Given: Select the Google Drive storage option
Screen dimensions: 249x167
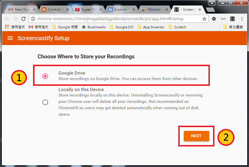Looking at the screenshot, I should coord(45,76).
